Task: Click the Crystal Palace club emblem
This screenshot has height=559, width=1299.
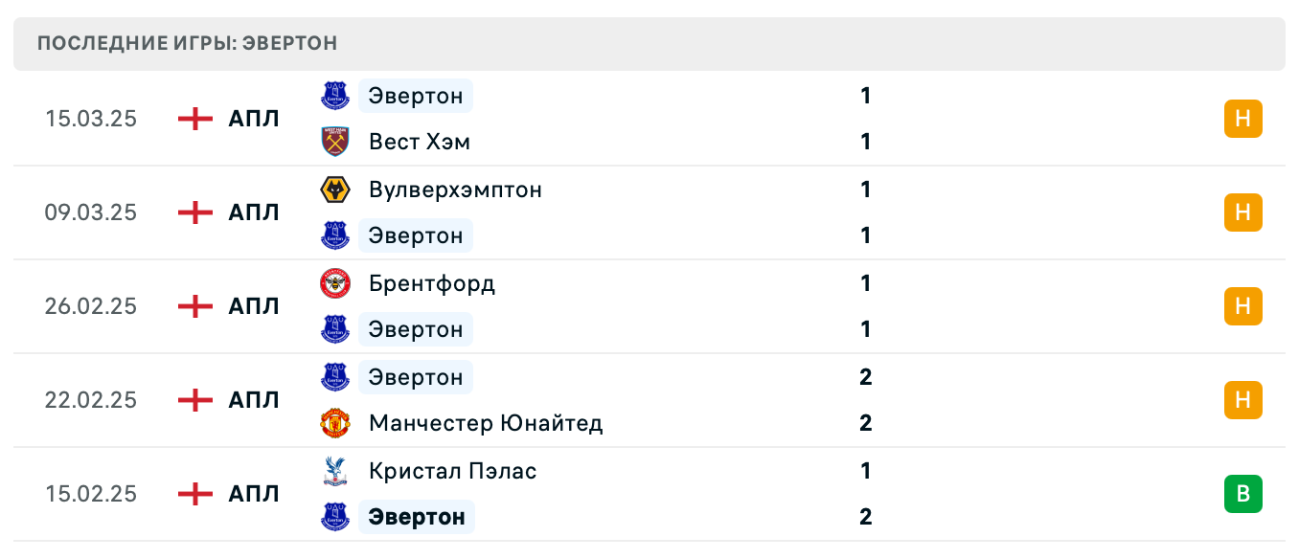Action: [x=334, y=471]
